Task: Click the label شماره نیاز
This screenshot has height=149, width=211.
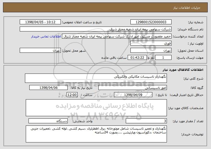Action: pos(196,22)
